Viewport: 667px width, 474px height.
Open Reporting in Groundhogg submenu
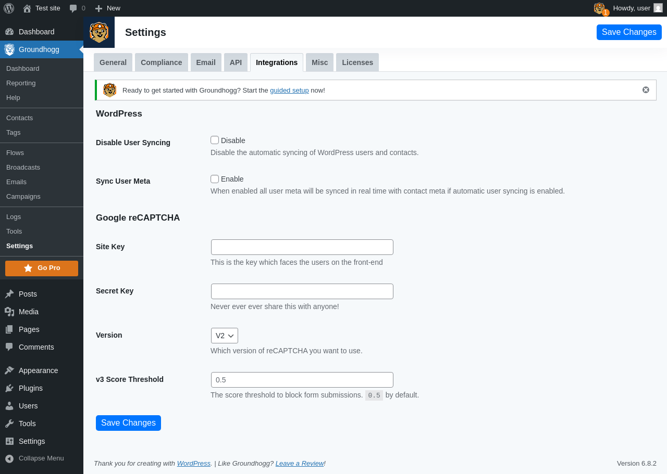[x=42, y=83]
